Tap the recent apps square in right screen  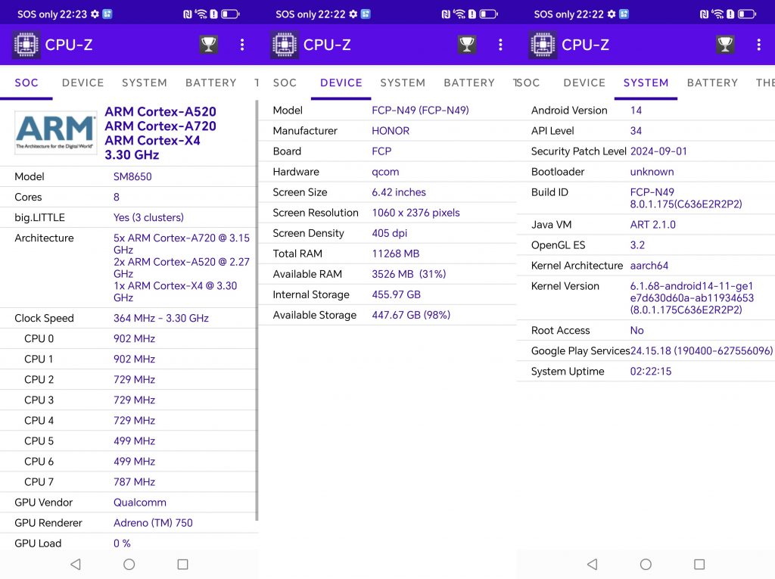coord(699,564)
